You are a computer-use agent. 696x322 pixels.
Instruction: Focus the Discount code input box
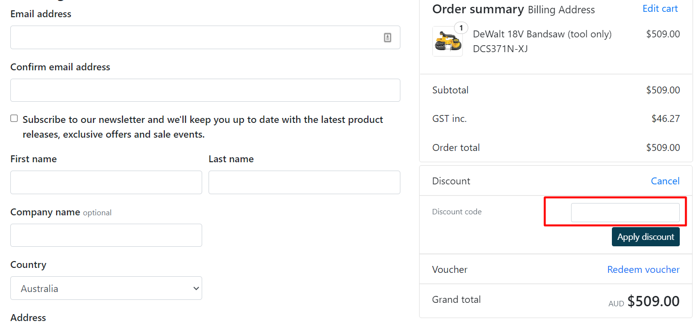(x=625, y=213)
